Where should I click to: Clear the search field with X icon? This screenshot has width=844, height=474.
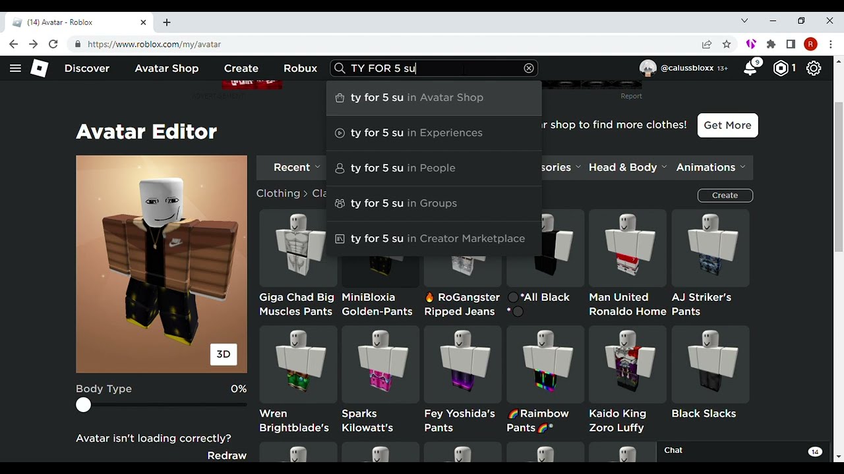(x=529, y=68)
